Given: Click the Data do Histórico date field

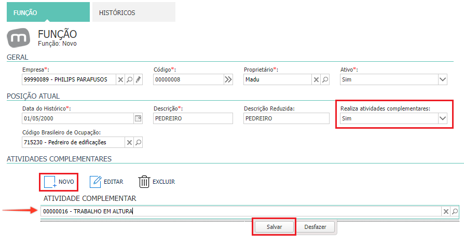Looking at the screenshot, I should pyautogui.click(x=78, y=118).
